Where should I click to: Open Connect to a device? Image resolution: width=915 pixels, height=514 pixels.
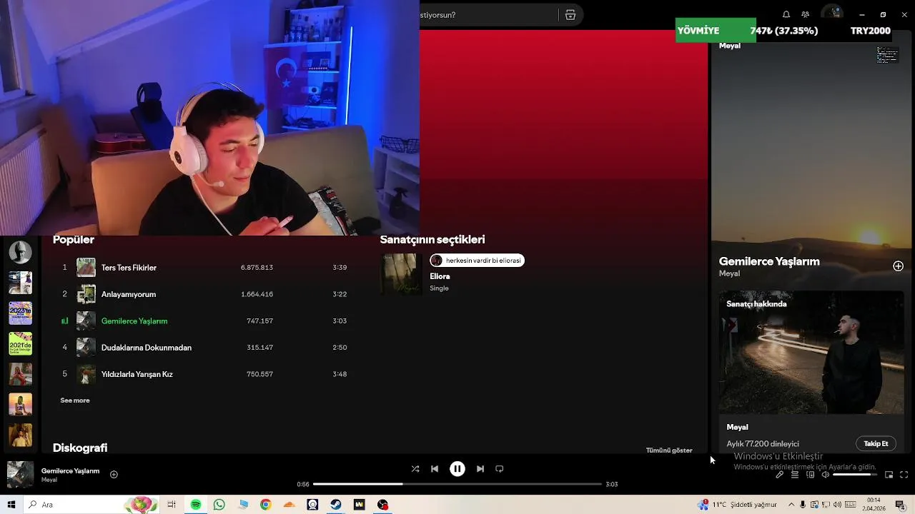pos(811,475)
